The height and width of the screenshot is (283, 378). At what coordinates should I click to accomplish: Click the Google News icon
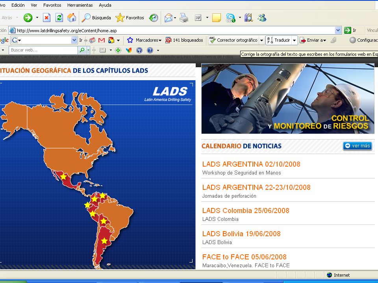(92, 40)
